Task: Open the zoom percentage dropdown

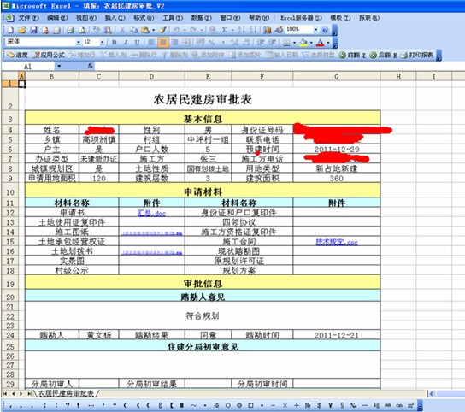Action: click(x=315, y=30)
